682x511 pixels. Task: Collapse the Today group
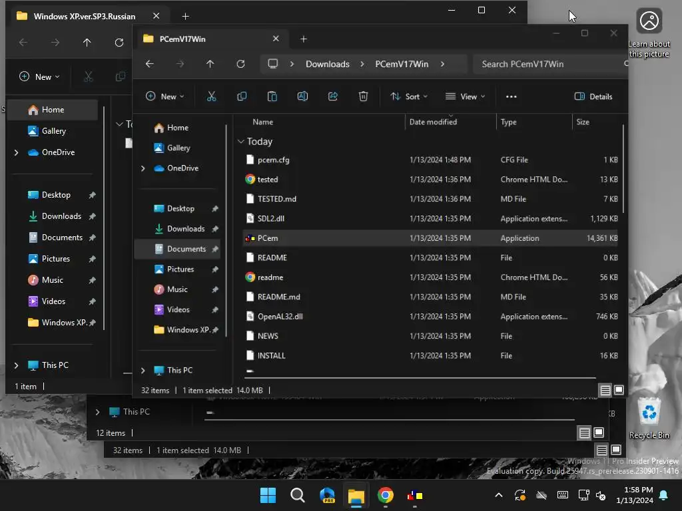240,142
